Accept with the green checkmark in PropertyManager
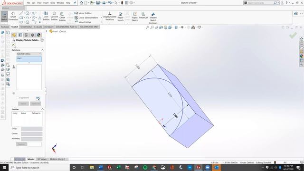Screen dimensions: 304x171 [13, 45]
